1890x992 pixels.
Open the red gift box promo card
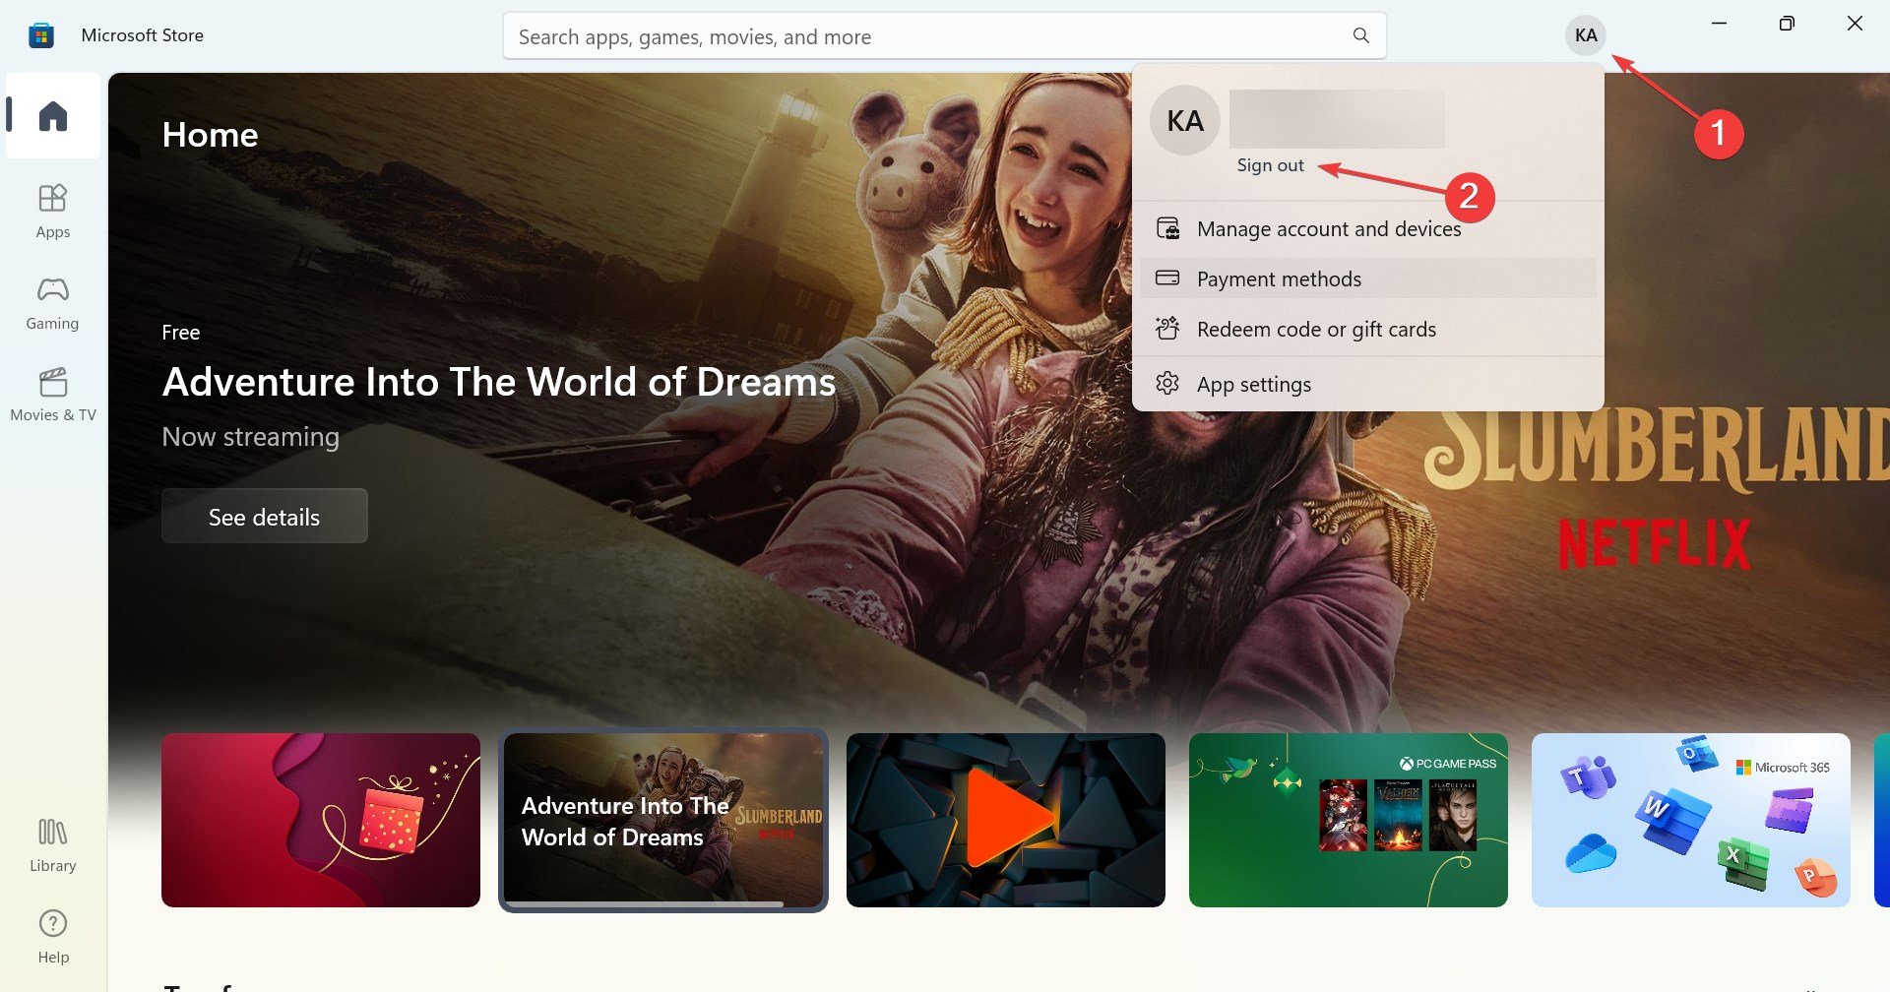coord(321,820)
